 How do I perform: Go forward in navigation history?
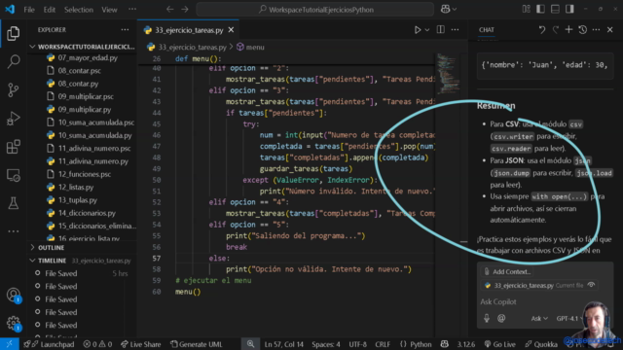coord(185,9)
